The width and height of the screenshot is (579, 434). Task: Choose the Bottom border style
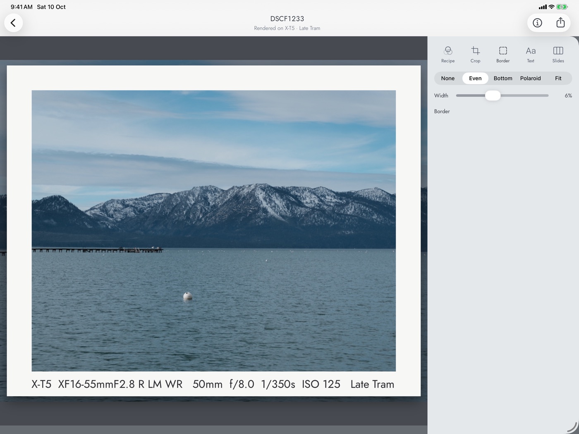coord(503,78)
